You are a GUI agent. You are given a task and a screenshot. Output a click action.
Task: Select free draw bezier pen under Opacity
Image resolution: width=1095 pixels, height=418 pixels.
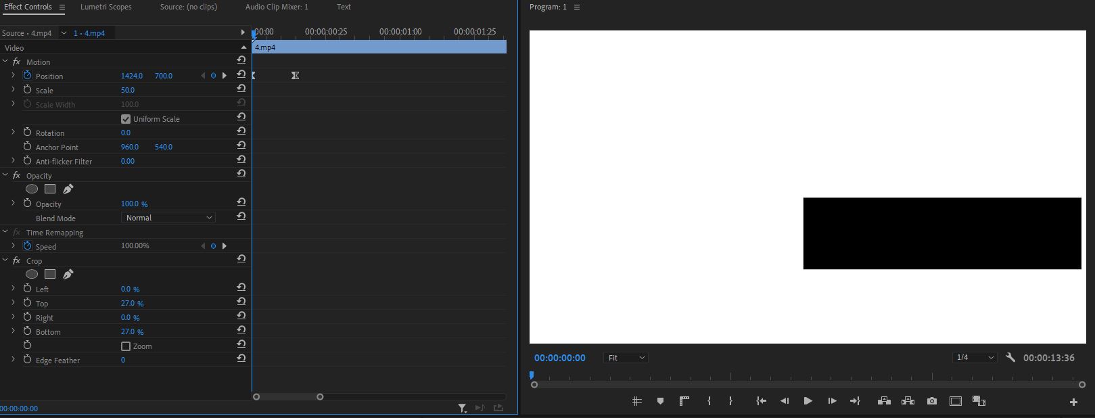[68, 189]
